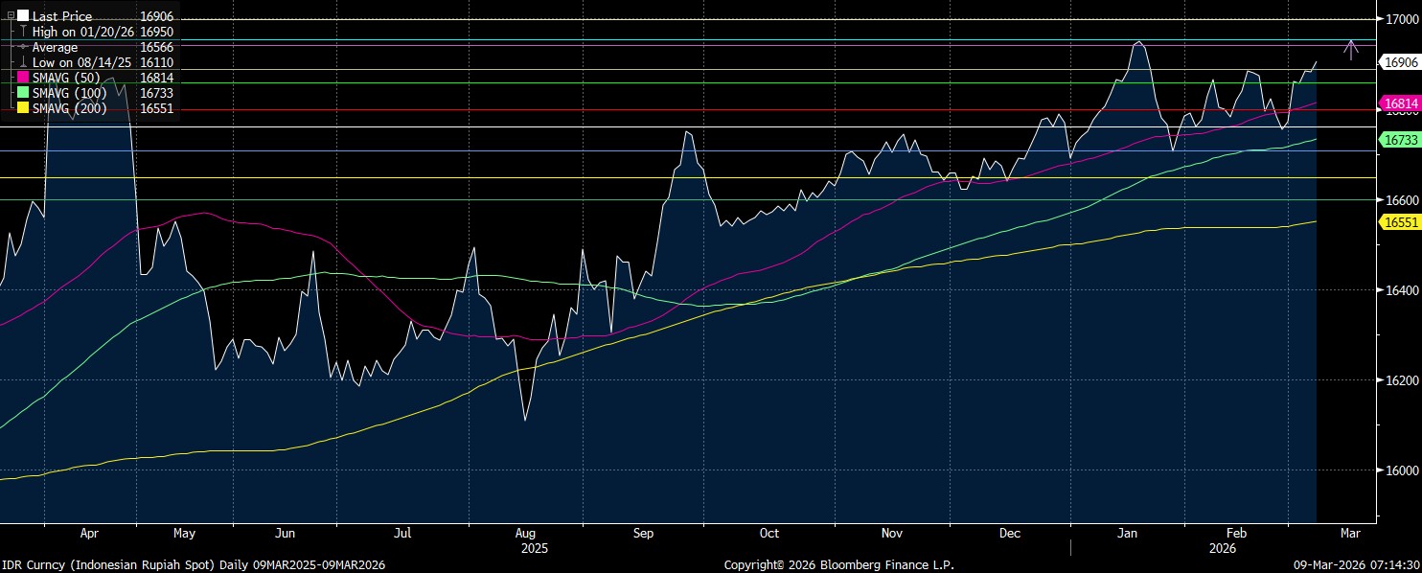Click the purple up-arrow annotation on chart
Image resolution: width=1422 pixels, height=573 pixels.
tap(1350, 50)
